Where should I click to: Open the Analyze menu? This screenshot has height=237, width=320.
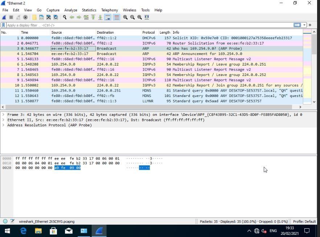point(71,10)
